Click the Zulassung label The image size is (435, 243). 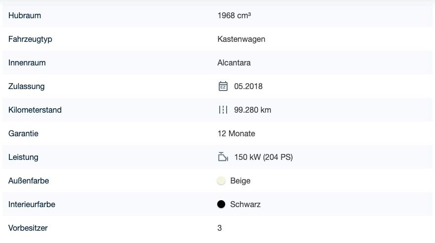click(x=27, y=87)
